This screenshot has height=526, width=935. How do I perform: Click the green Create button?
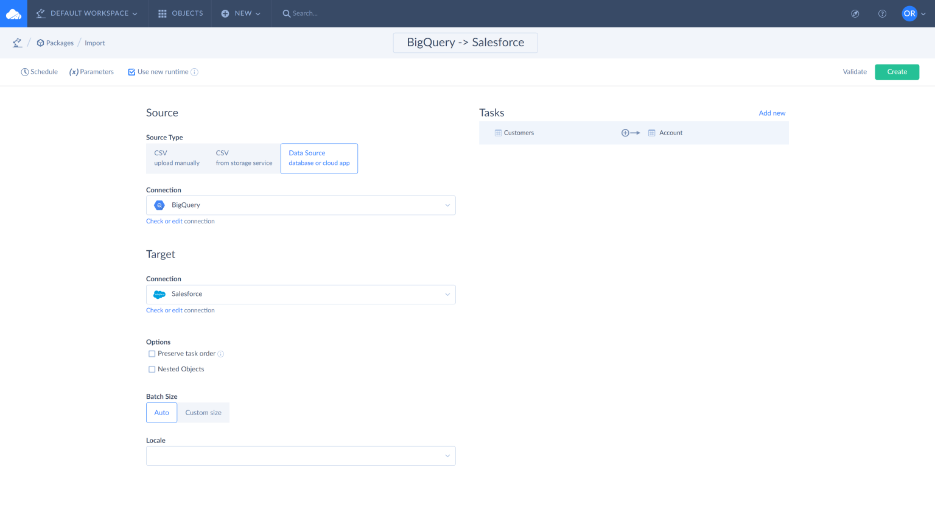897,71
